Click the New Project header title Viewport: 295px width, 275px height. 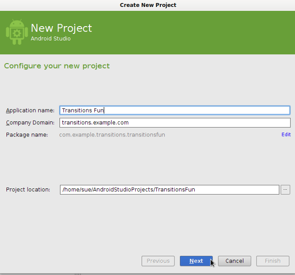61,28
